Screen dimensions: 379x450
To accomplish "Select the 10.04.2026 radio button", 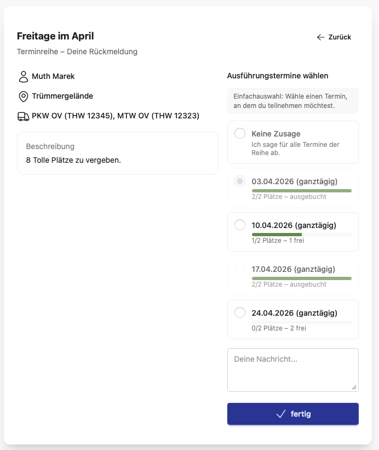I will point(240,225).
